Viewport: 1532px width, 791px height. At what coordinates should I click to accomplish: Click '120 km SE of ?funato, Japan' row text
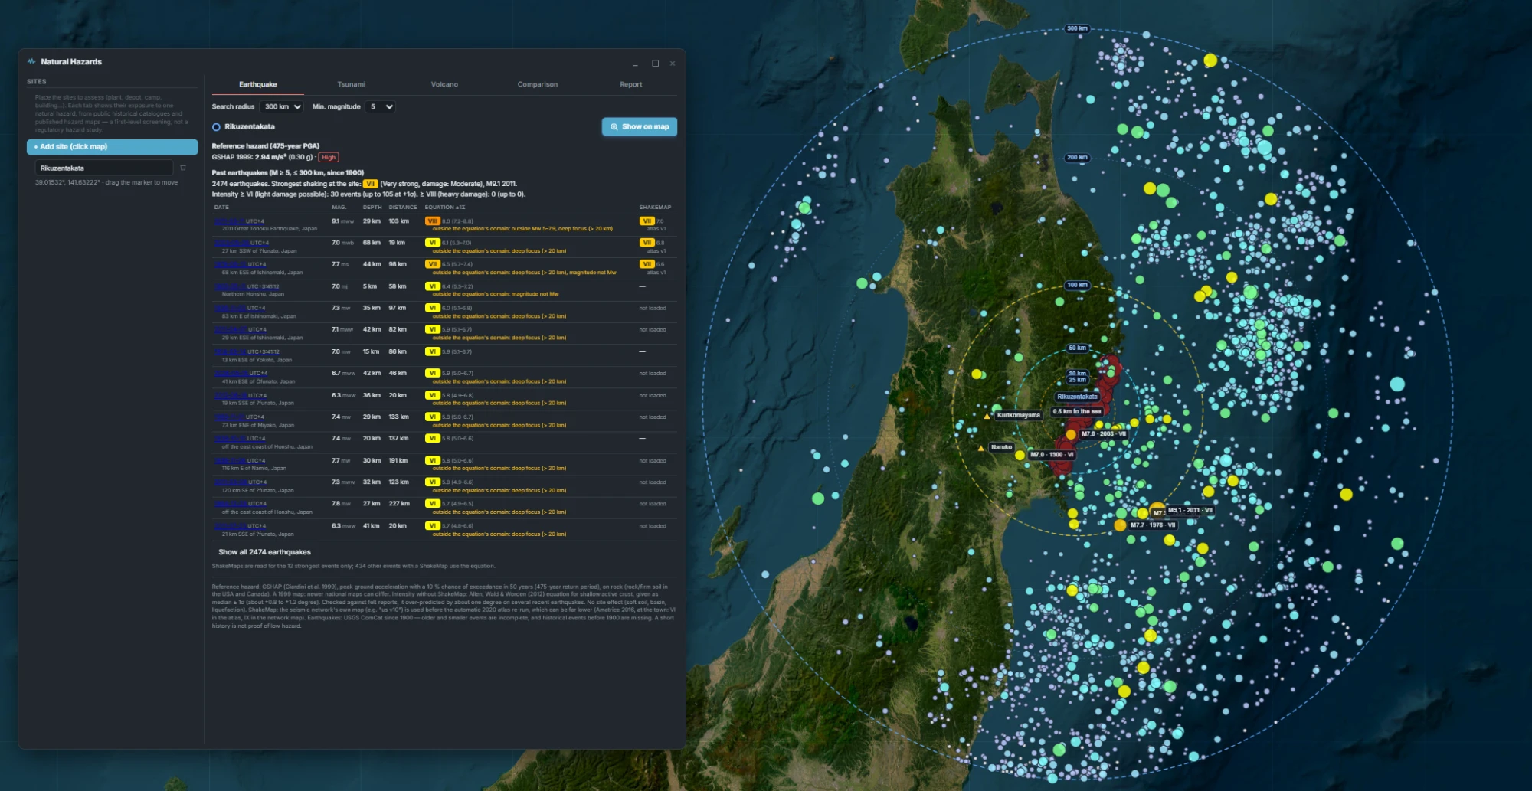click(x=258, y=491)
